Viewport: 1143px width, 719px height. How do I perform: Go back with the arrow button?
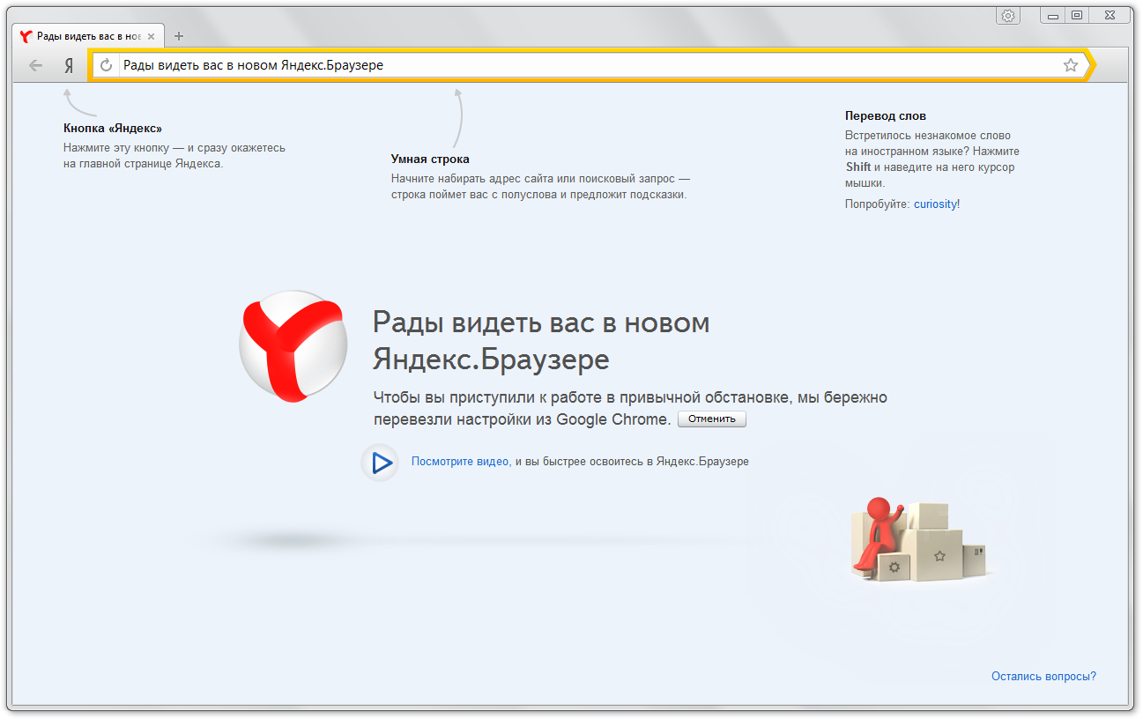click(x=35, y=65)
